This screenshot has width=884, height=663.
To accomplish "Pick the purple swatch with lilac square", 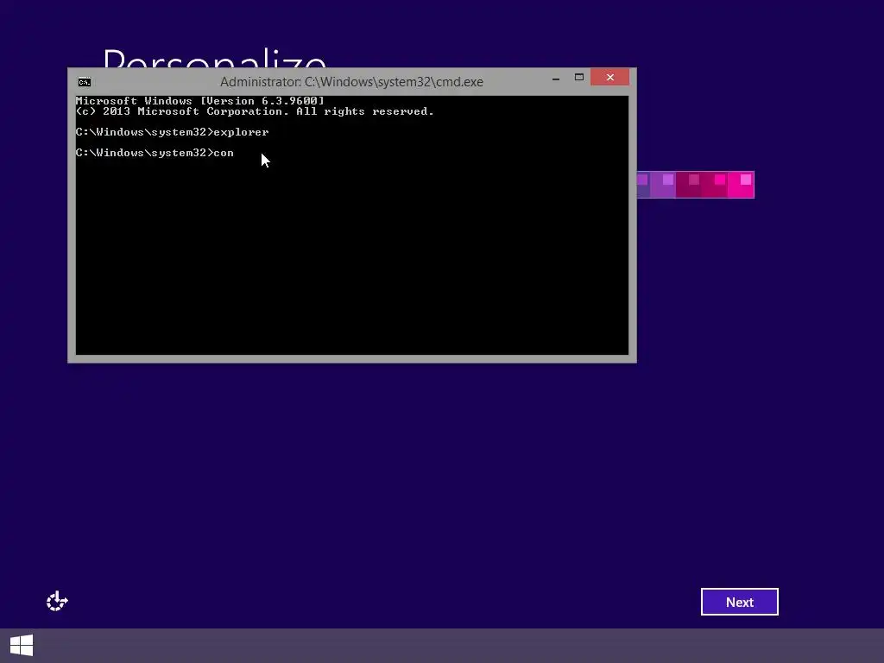I will [662, 185].
